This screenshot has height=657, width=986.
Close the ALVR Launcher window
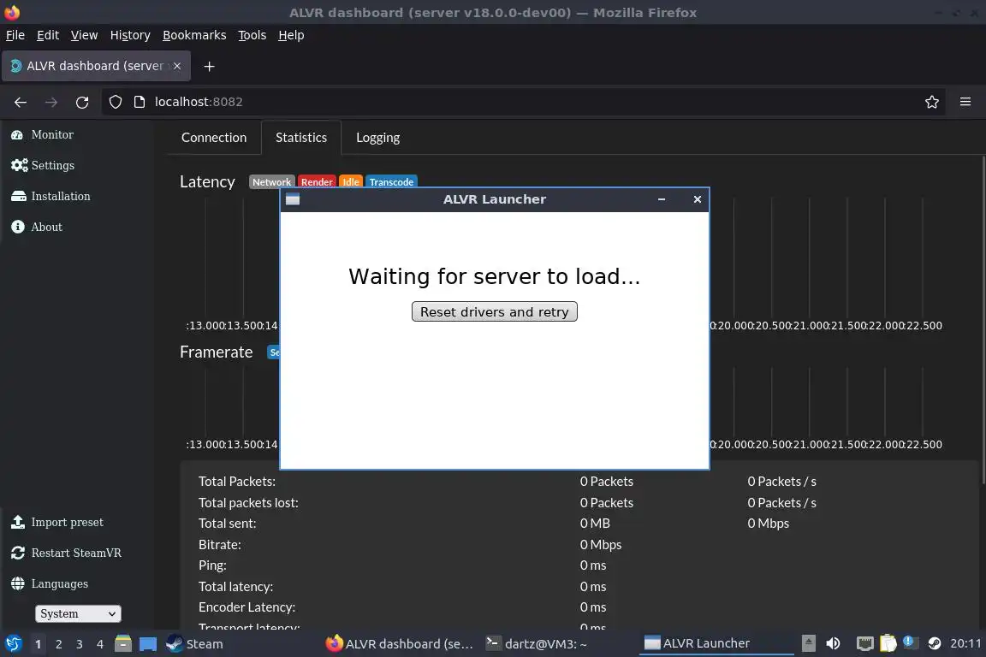pos(698,199)
